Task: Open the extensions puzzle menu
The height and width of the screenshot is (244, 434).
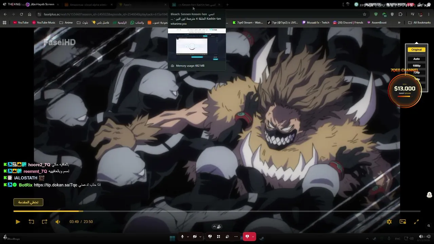Action: coord(400,14)
